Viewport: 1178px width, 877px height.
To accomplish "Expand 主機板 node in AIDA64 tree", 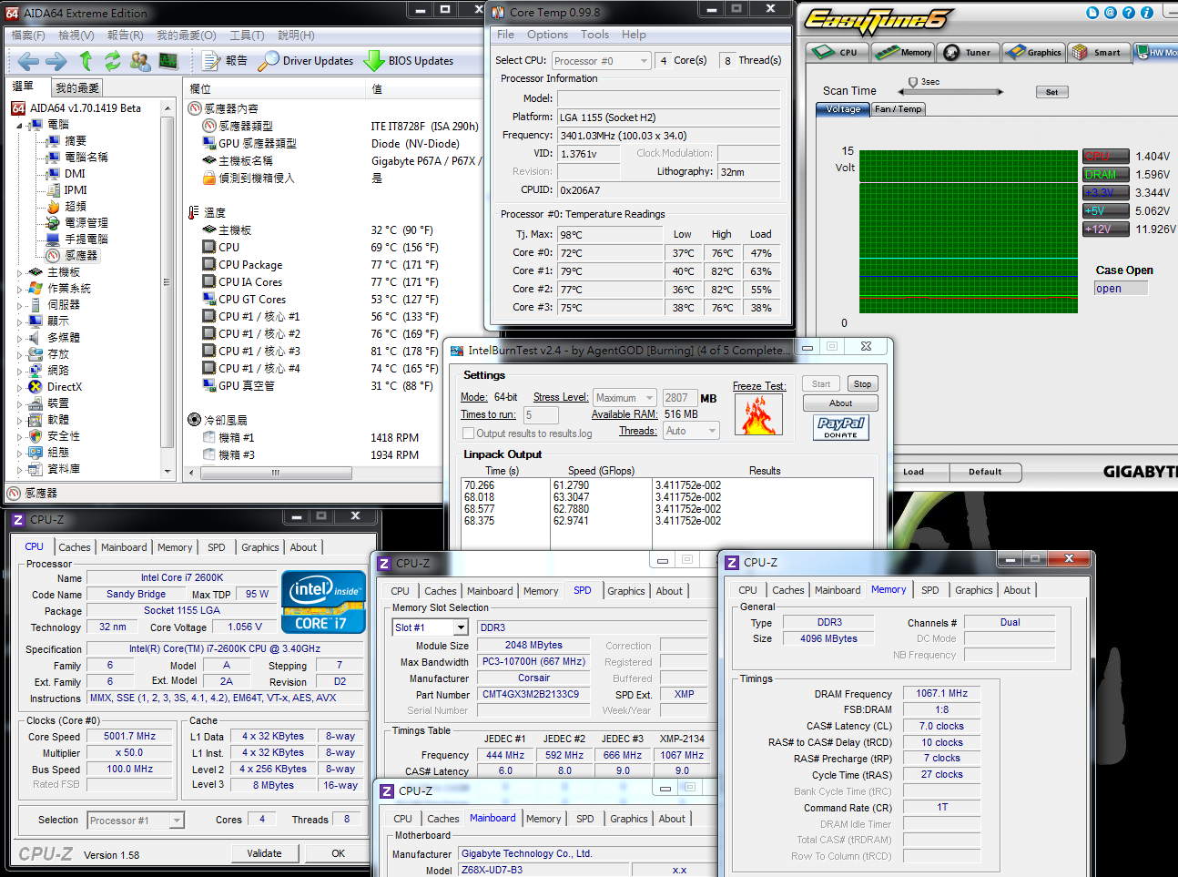I will [20, 272].
